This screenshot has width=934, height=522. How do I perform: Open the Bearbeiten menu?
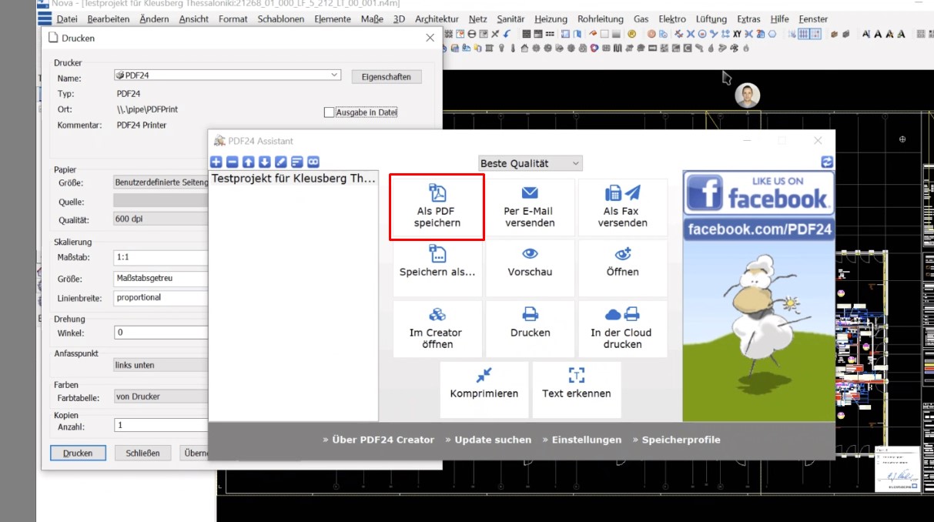(109, 18)
